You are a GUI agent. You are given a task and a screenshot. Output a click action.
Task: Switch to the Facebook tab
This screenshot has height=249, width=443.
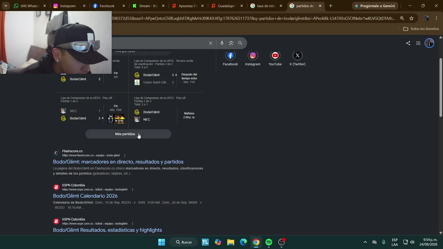click(x=109, y=6)
